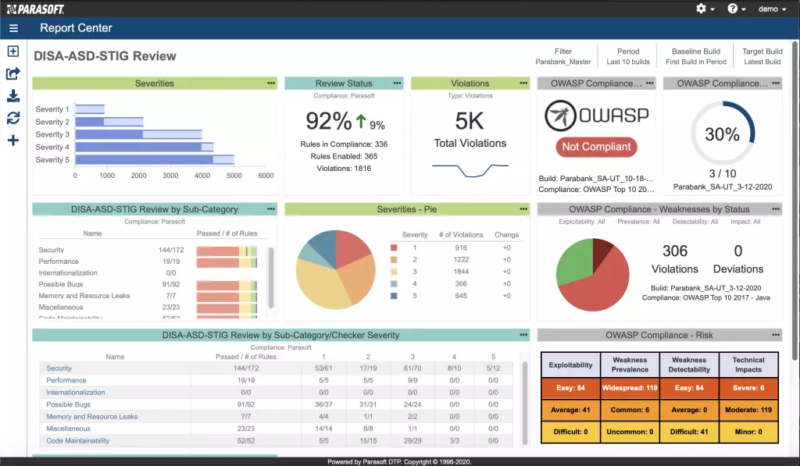This screenshot has height=466, width=800.
Task: Click the Possible Bugs link in severity table
Action: click(x=69, y=404)
